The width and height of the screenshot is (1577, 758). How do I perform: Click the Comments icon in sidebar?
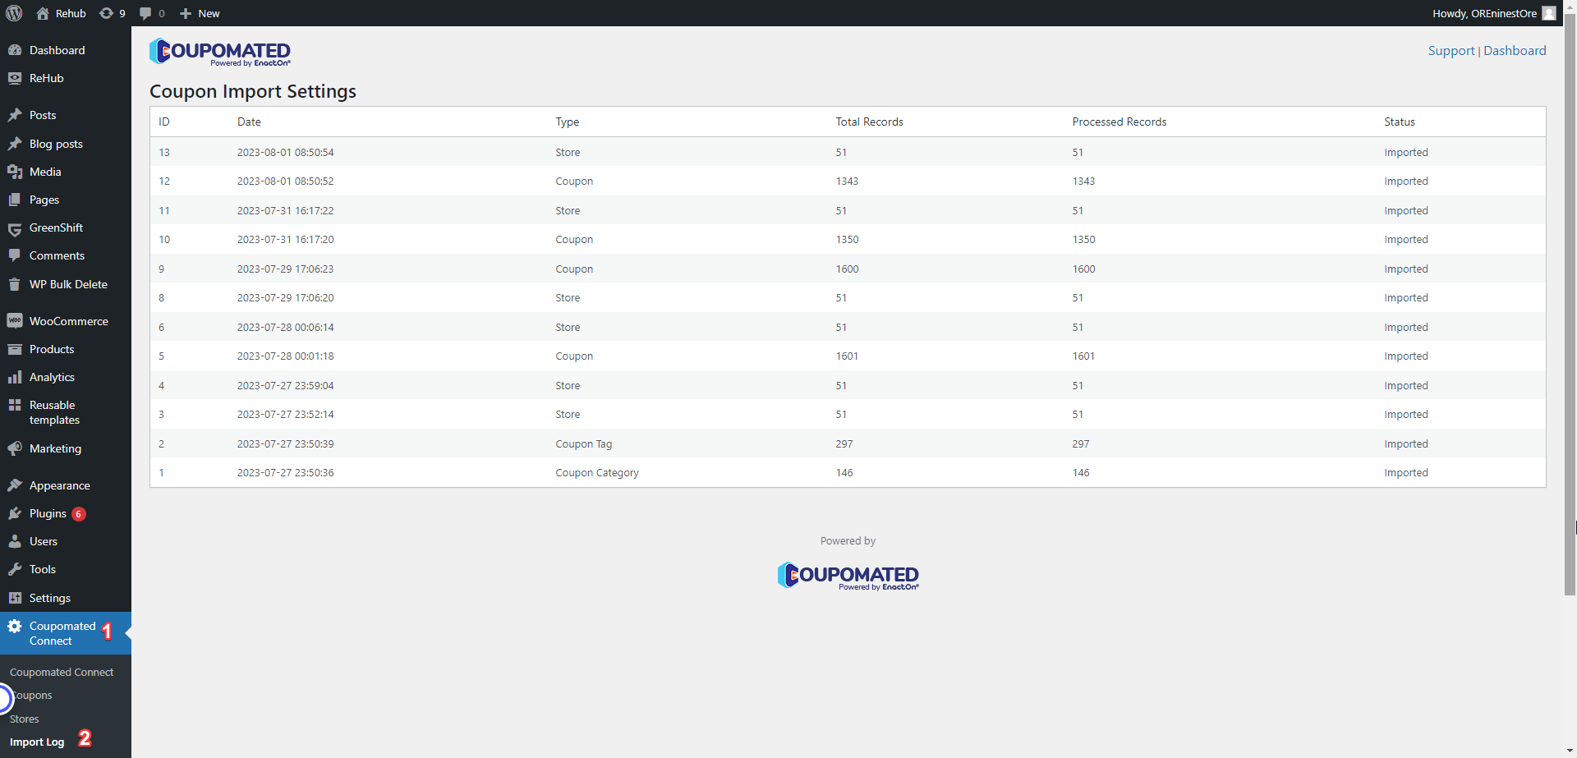point(15,255)
